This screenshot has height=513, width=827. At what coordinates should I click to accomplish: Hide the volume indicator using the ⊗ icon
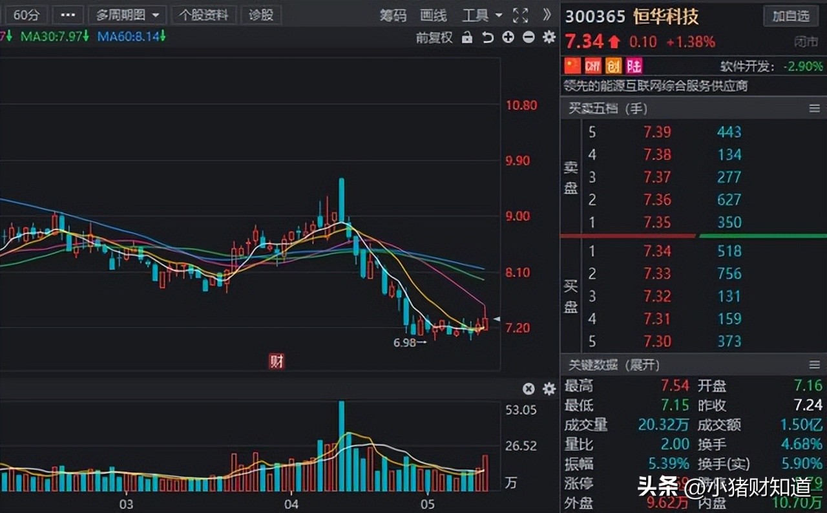[529, 388]
